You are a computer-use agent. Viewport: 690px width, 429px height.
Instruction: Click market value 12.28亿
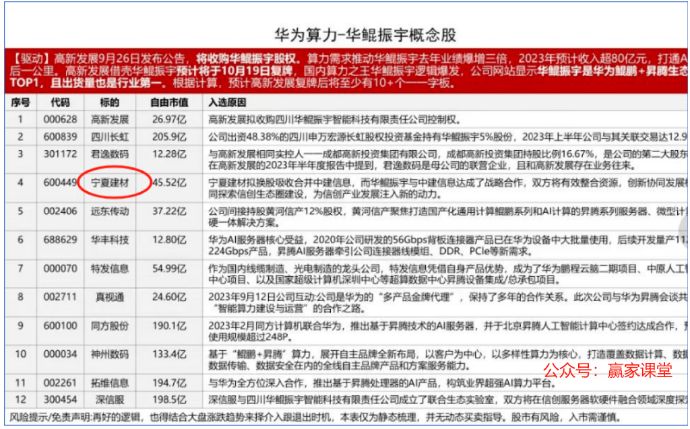click(x=169, y=154)
